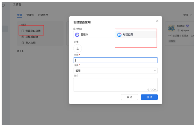Upload an avatar with the upload icon
Screen dimensions: 194x125
[x=78, y=48]
